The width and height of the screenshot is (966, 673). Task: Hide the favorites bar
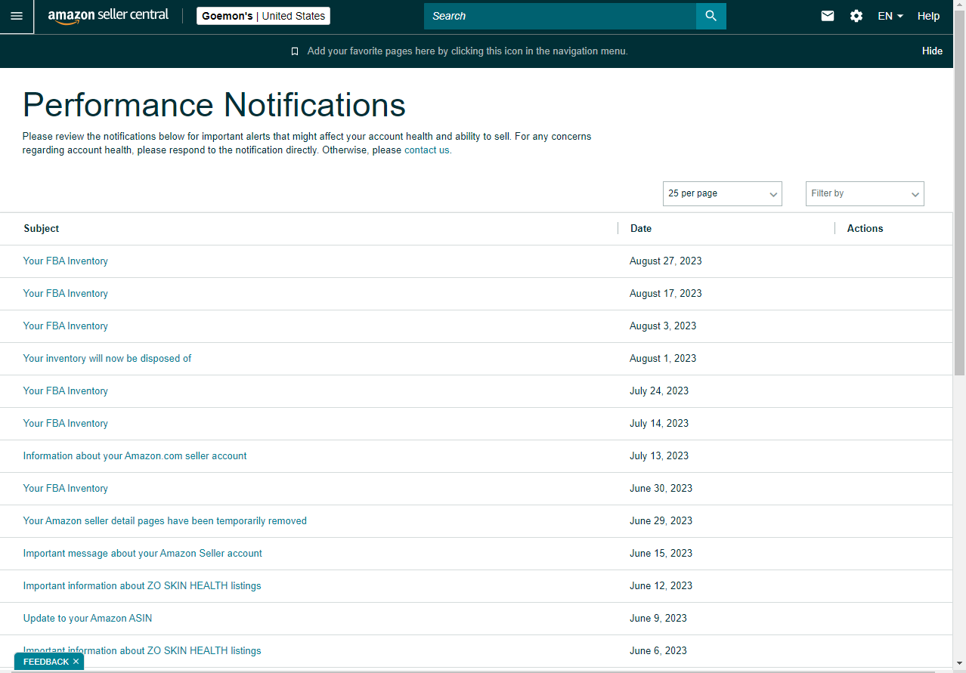932,51
